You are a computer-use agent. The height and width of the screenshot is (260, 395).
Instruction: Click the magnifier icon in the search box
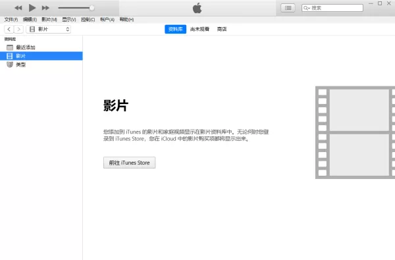[306, 8]
